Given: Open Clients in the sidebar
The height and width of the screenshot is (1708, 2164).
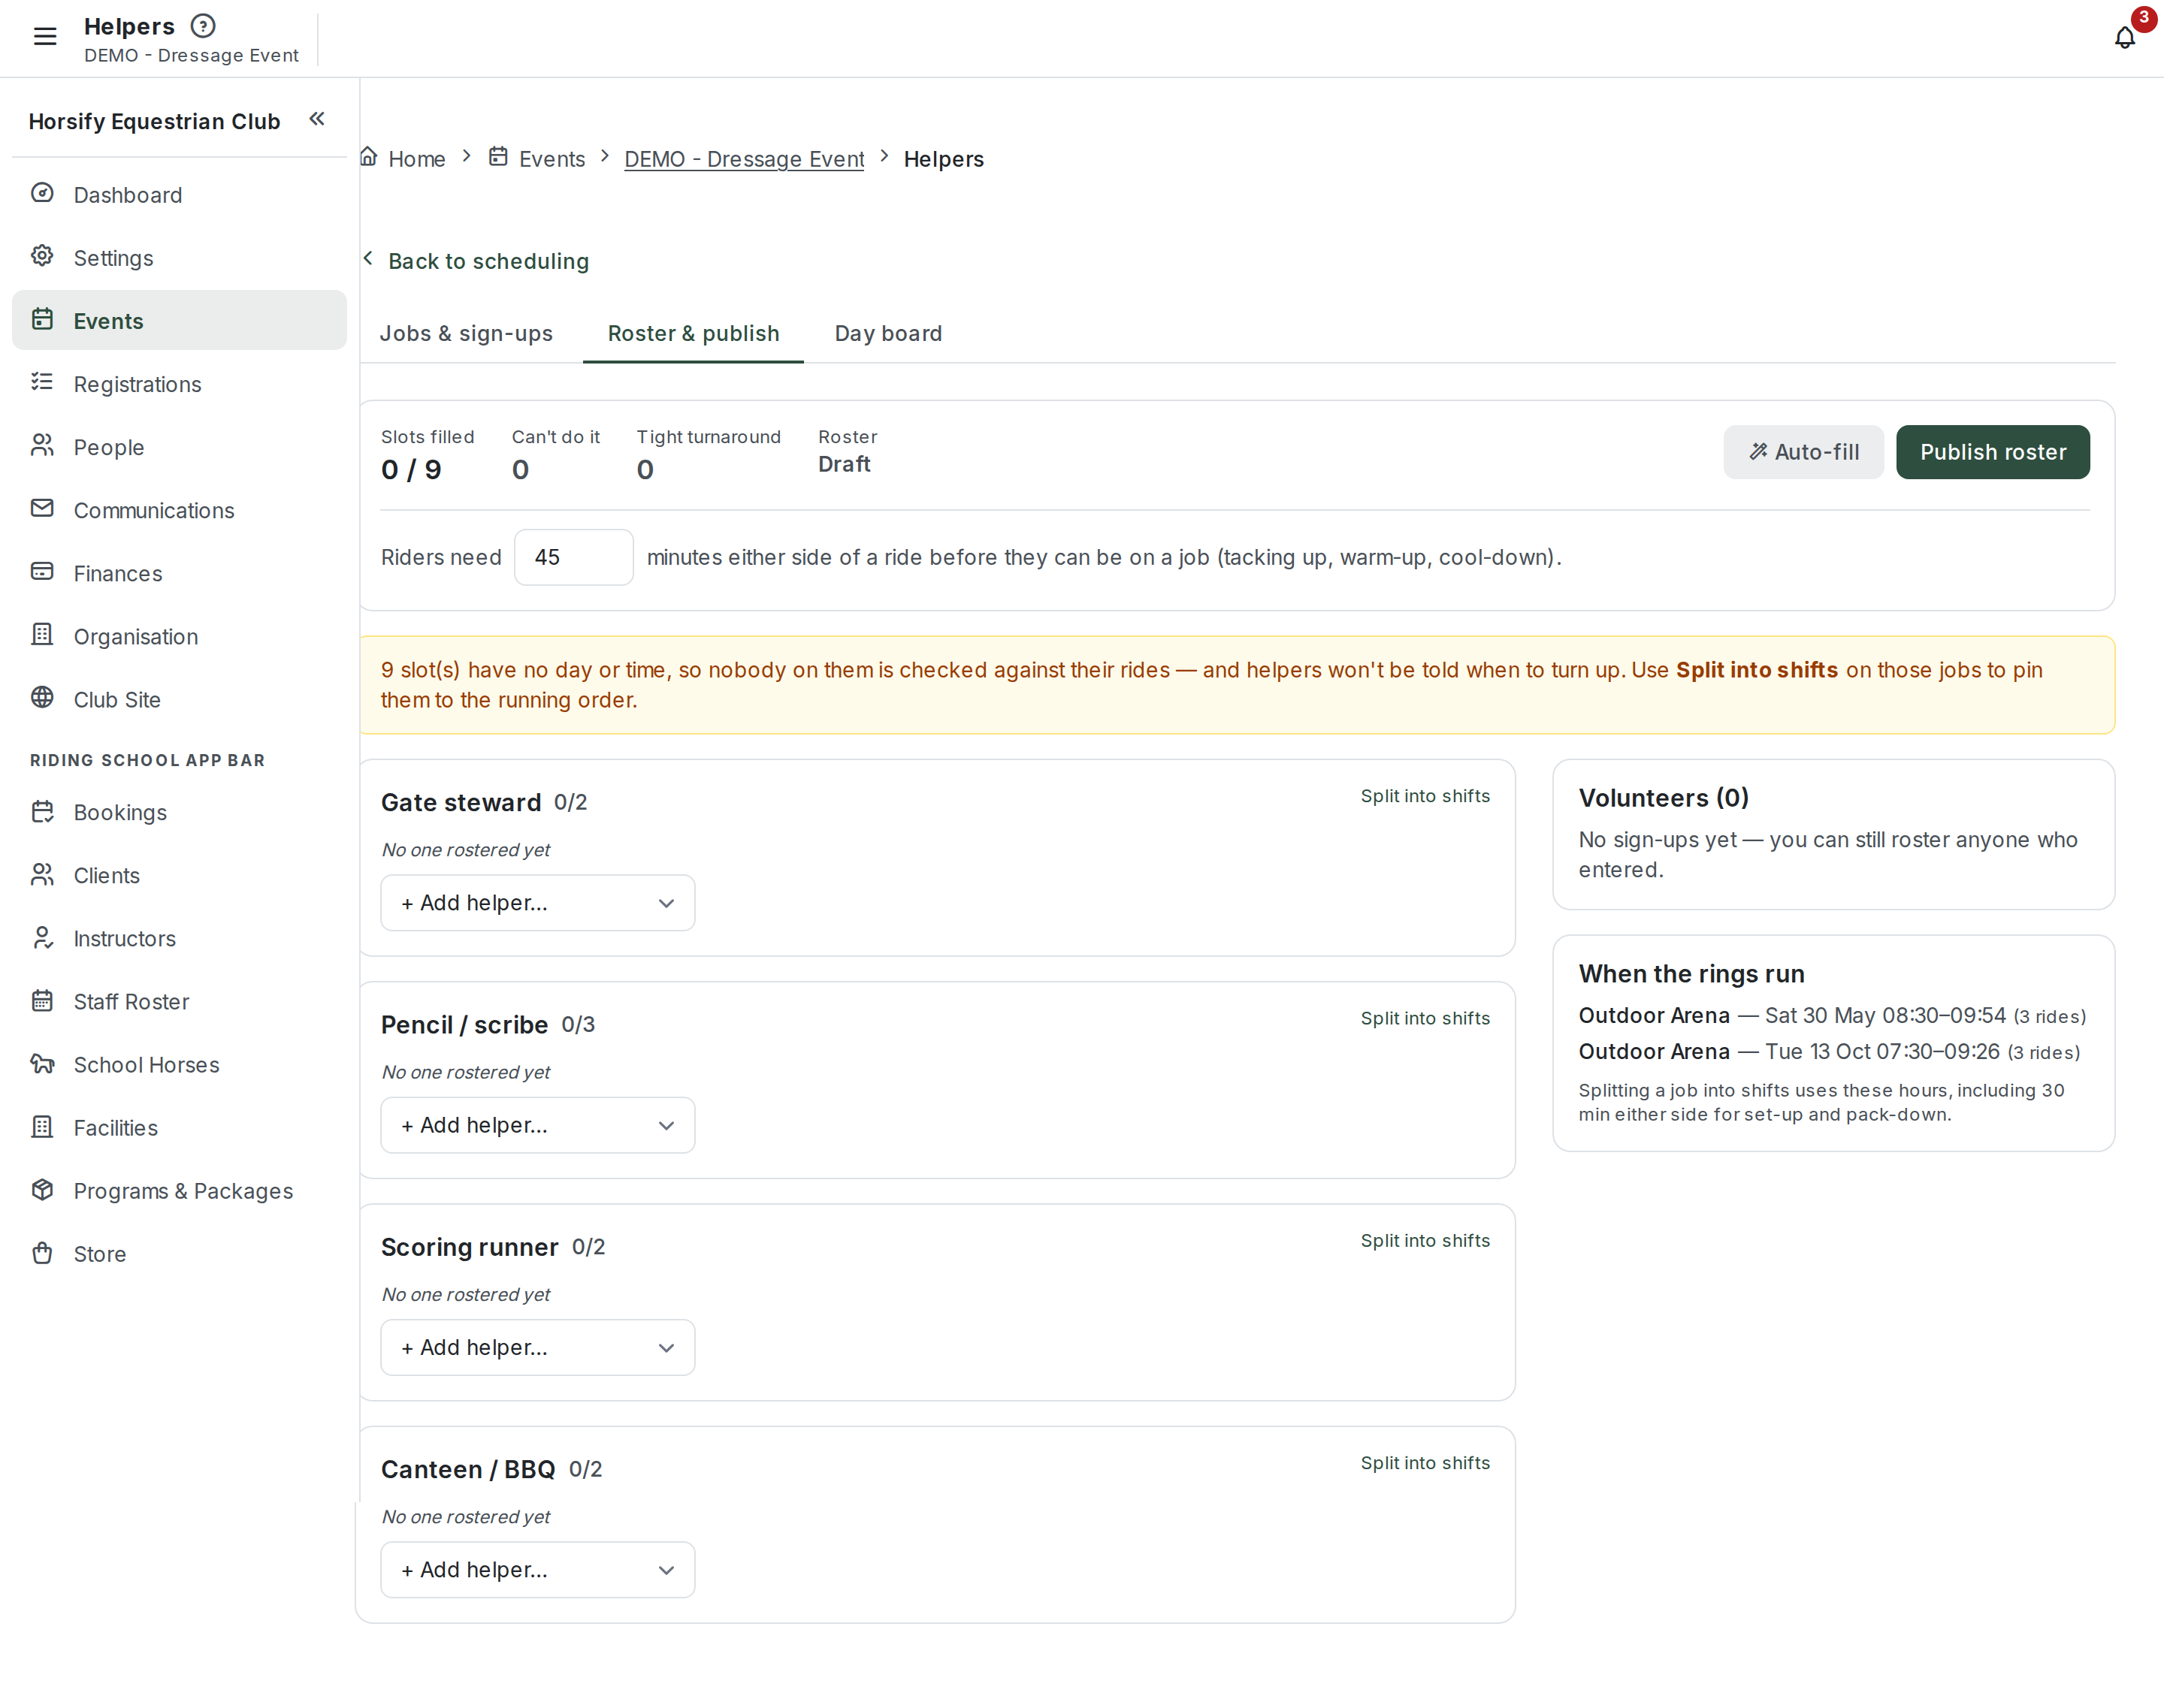Looking at the screenshot, I should 179,875.
